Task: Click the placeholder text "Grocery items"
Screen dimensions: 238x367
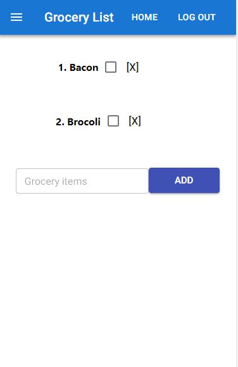Action: [56, 182]
